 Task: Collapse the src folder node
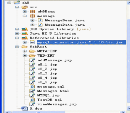coord(17,7)
